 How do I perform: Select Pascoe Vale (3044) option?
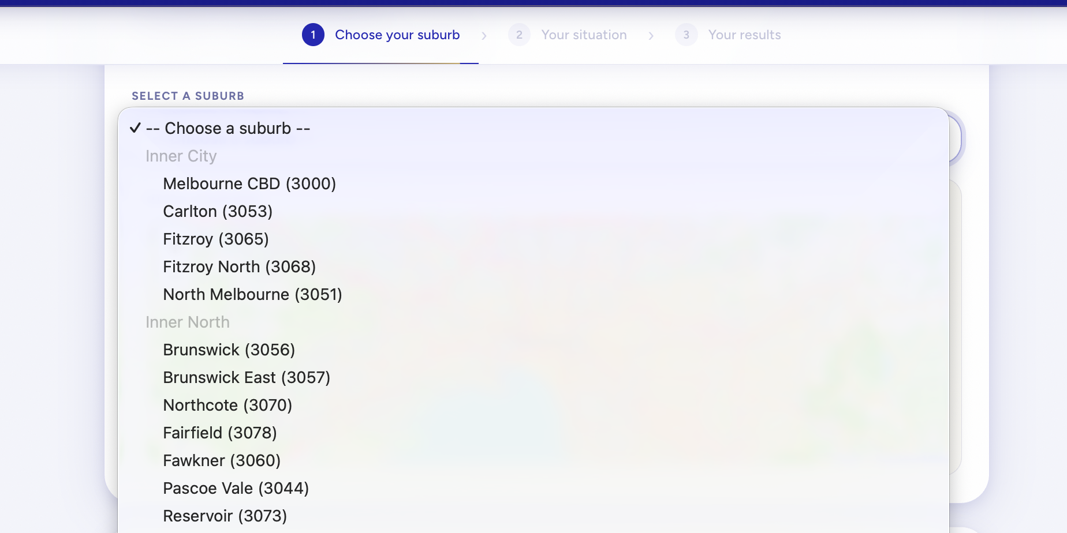tap(533, 488)
